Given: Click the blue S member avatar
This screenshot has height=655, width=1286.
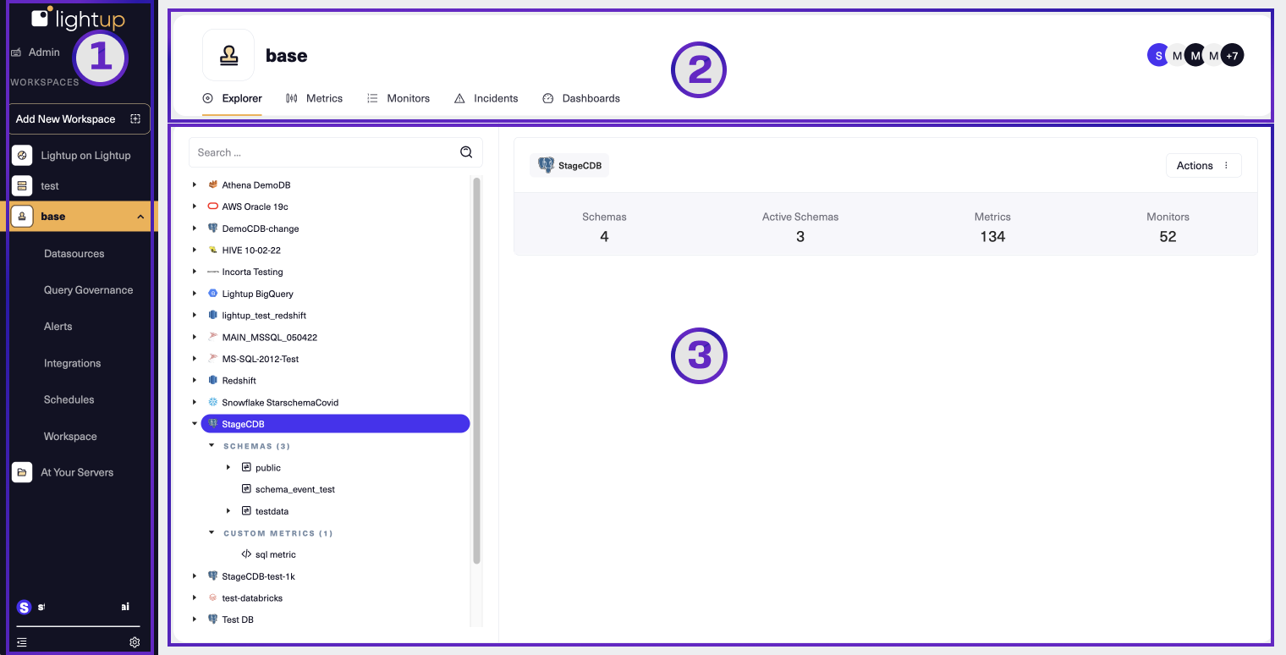Looking at the screenshot, I should (1158, 56).
